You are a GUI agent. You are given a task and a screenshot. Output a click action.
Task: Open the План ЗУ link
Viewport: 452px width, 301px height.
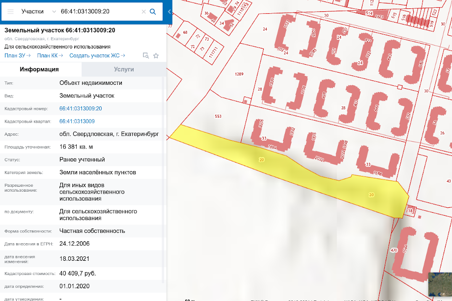point(17,56)
